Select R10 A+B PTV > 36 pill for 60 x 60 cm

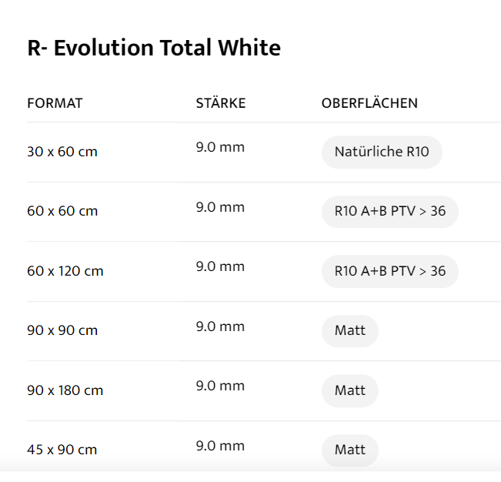[x=389, y=211]
